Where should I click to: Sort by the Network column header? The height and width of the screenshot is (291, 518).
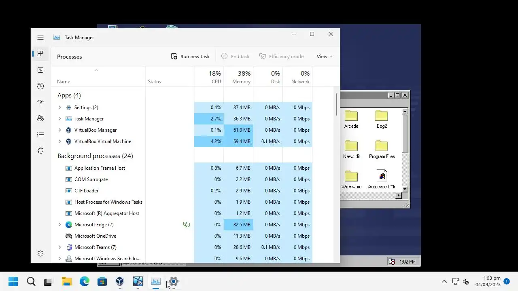click(297, 77)
